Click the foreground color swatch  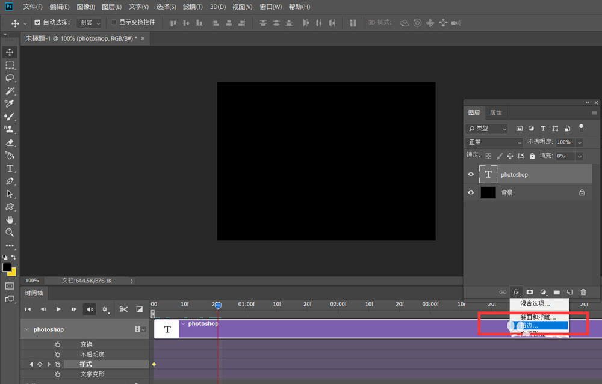pos(7,267)
